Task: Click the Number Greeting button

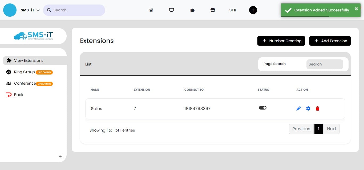Action: [281, 41]
